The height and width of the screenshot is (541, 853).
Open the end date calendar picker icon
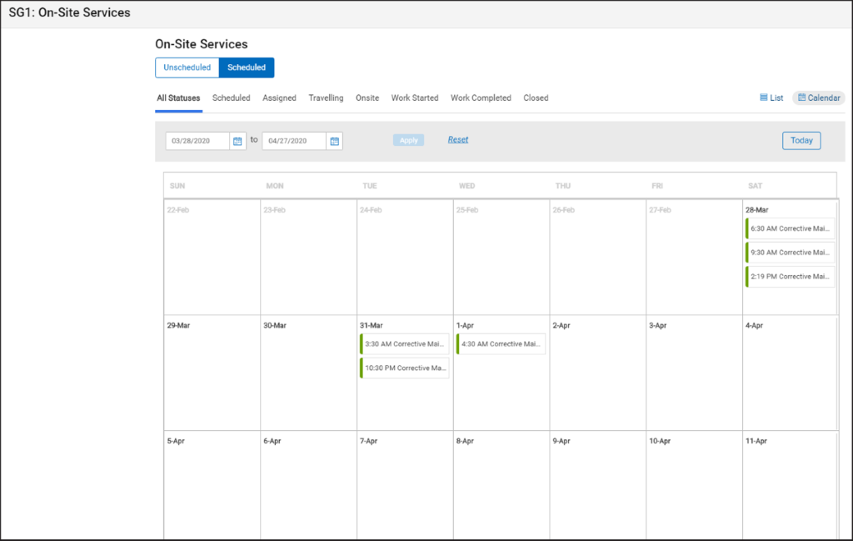(x=334, y=142)
